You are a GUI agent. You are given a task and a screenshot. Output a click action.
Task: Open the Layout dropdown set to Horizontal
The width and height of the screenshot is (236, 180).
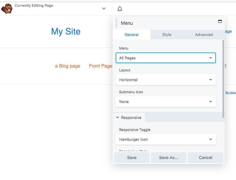coord(165,80)
